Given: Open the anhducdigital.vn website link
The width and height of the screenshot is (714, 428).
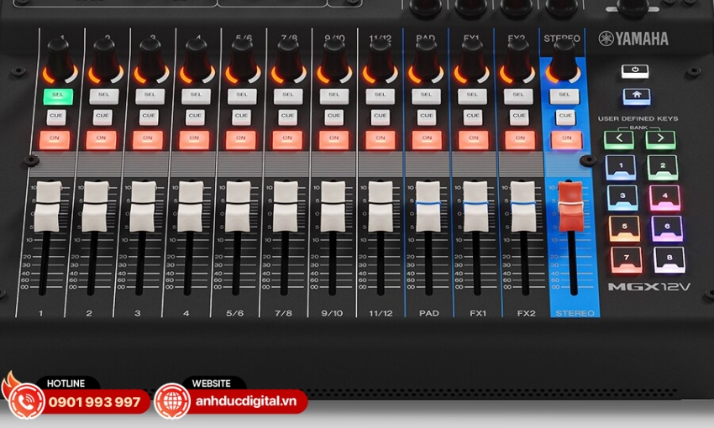Looking at the screenshot, I should pos(247,402).
